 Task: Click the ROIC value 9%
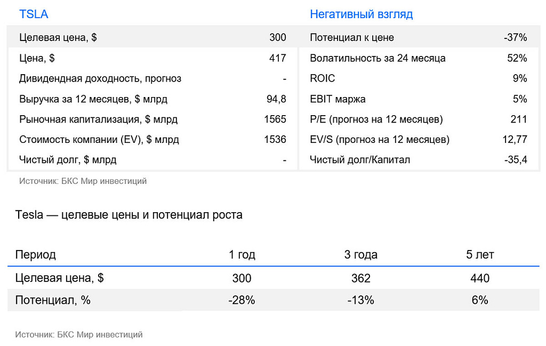[519, 79]
